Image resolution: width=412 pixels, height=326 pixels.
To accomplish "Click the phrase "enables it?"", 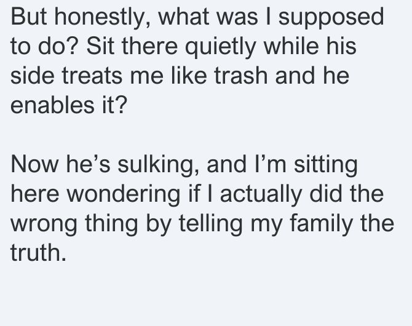I will tap(69, 105).
